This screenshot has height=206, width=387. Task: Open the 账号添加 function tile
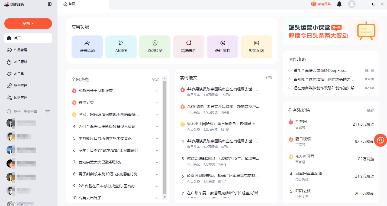pyautogui.click(x=87, y=47)
